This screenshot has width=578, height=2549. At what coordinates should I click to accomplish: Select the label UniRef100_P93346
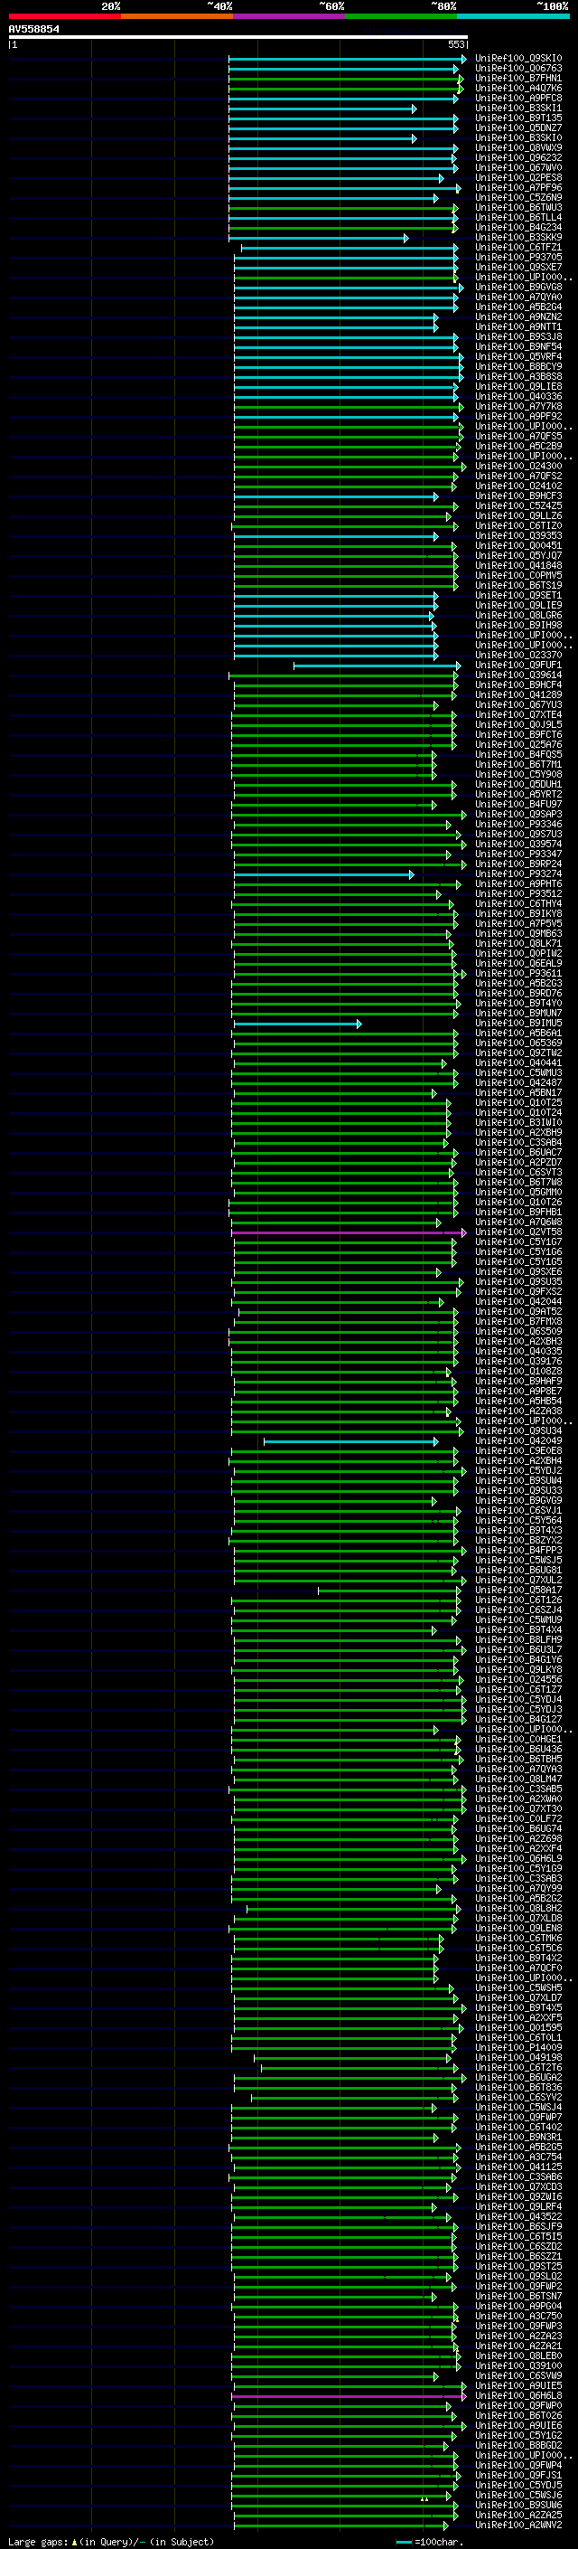[518, 825]
